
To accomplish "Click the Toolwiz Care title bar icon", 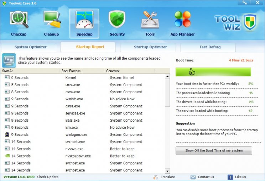I will point(4,3).
